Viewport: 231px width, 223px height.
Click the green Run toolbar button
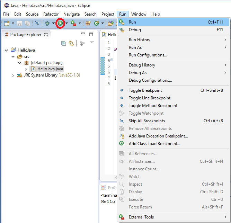(60, 23)
